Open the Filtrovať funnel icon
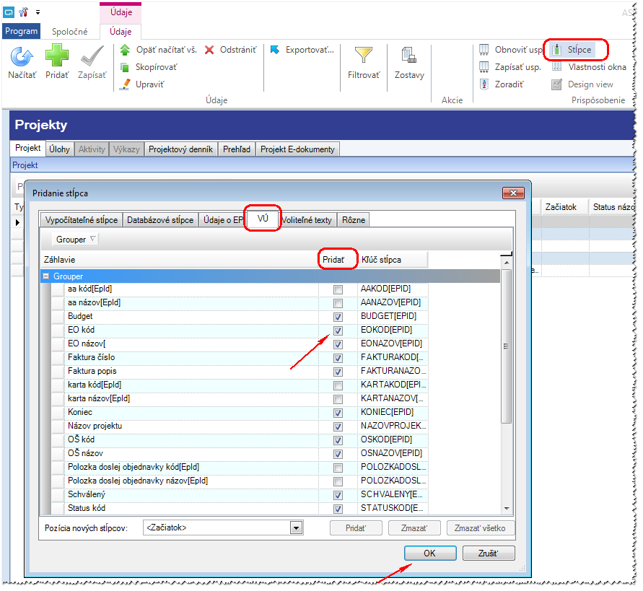This screenshot has width=643, height=591. coord(363,55)
